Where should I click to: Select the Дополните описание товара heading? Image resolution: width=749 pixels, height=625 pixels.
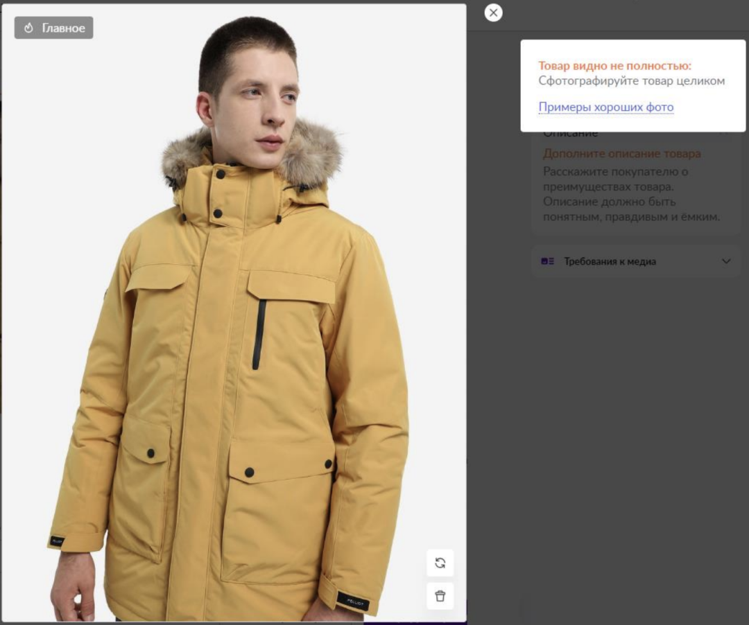pos(621,154)
